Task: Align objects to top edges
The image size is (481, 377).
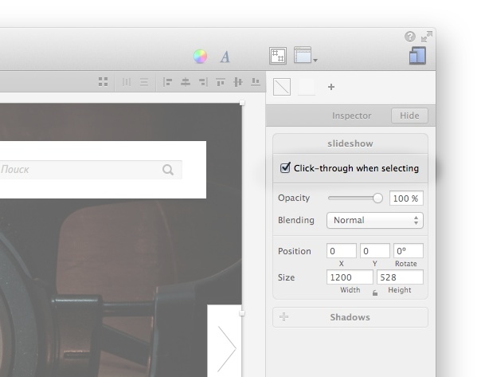Action: coord(221,82)
